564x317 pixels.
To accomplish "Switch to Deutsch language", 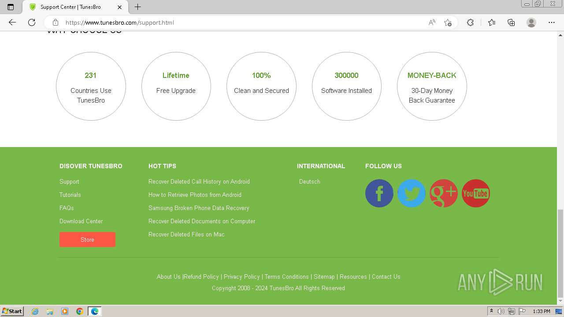I will point(310,181).
